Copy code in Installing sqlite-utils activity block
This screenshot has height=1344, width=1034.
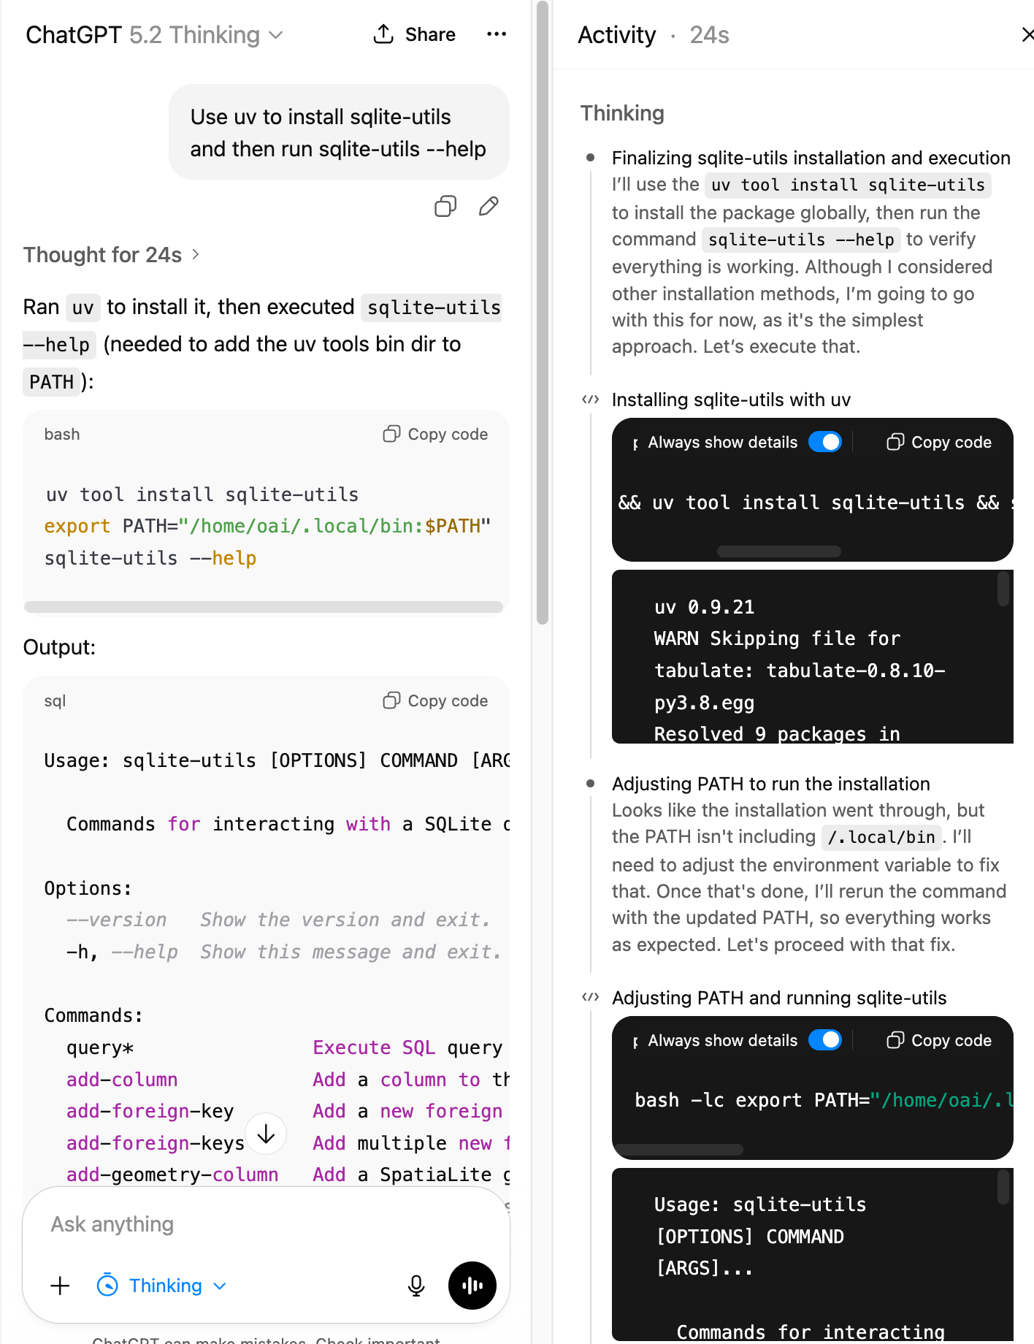click(939, 442)
